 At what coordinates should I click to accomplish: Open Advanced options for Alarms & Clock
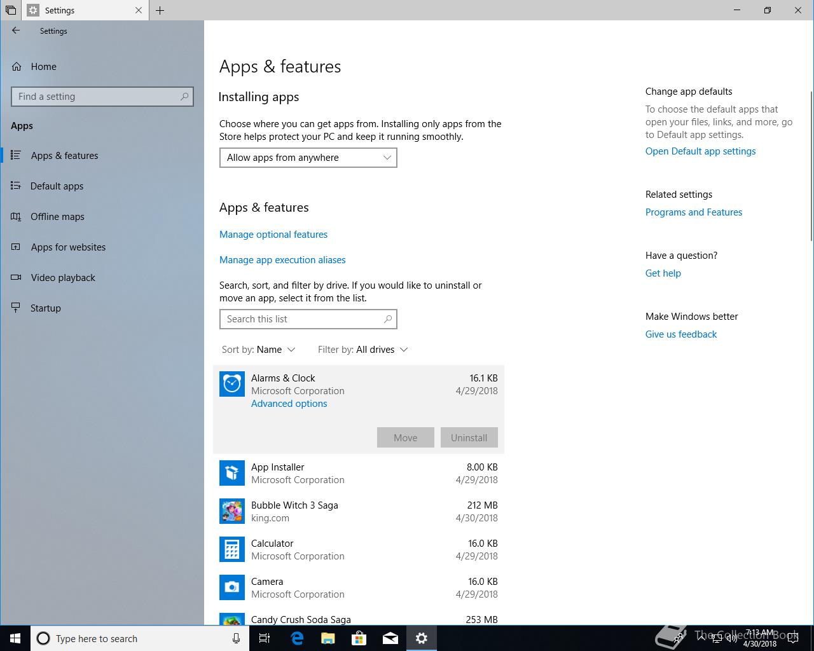(x=289, y=404)
